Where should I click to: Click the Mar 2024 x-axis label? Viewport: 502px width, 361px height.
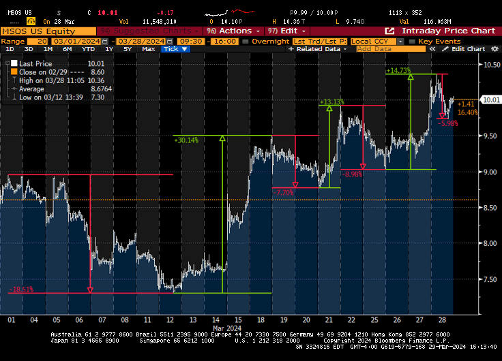227,328
